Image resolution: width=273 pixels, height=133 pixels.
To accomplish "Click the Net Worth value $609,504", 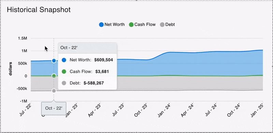I will [x=104, y=60].
